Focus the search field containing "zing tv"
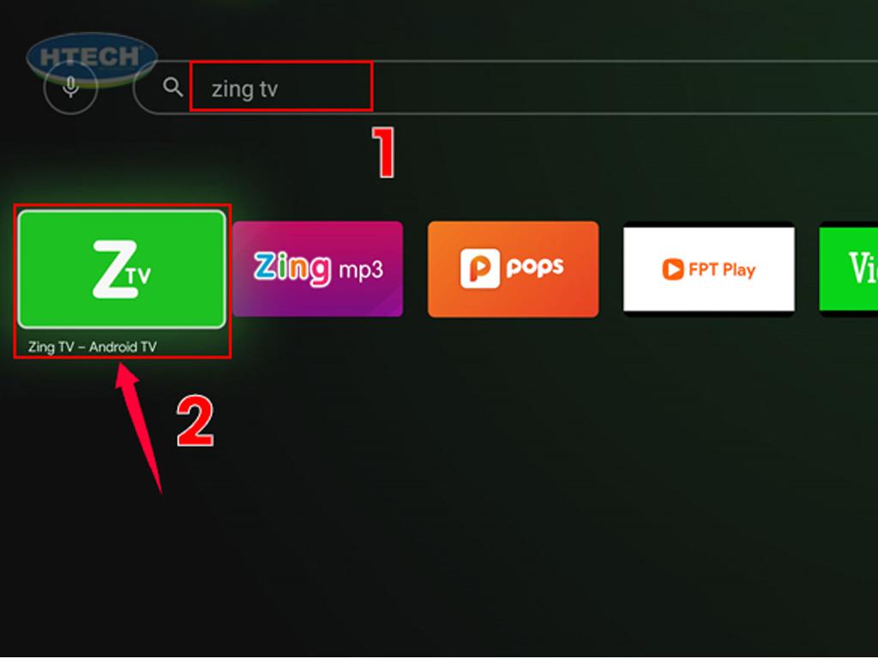The height and width of the screenshot is (659, 878). [506, 88]
